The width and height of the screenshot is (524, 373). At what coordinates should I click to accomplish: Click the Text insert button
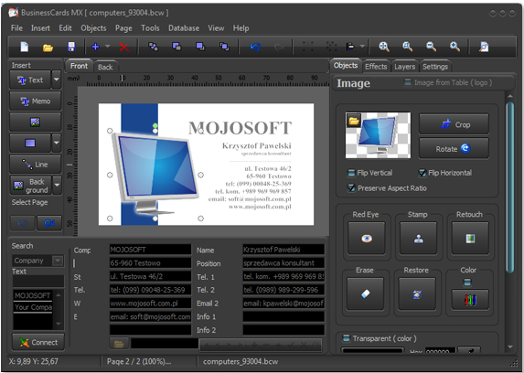point(30,80)
